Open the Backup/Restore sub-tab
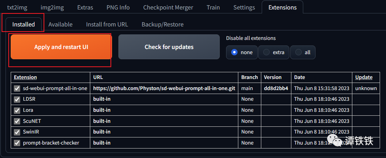Screen dimensions: 386x158 coord(162,24)
